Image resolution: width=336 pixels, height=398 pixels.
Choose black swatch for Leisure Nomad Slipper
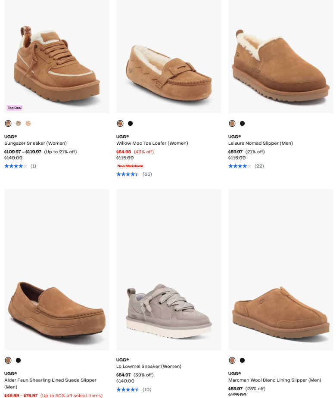(243, 124)
